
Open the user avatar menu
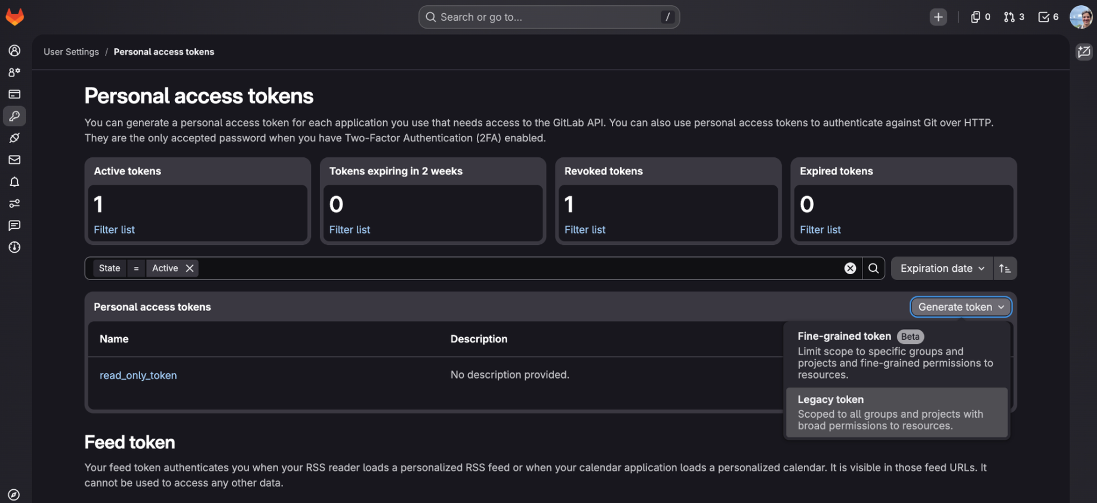point(1081,17)
